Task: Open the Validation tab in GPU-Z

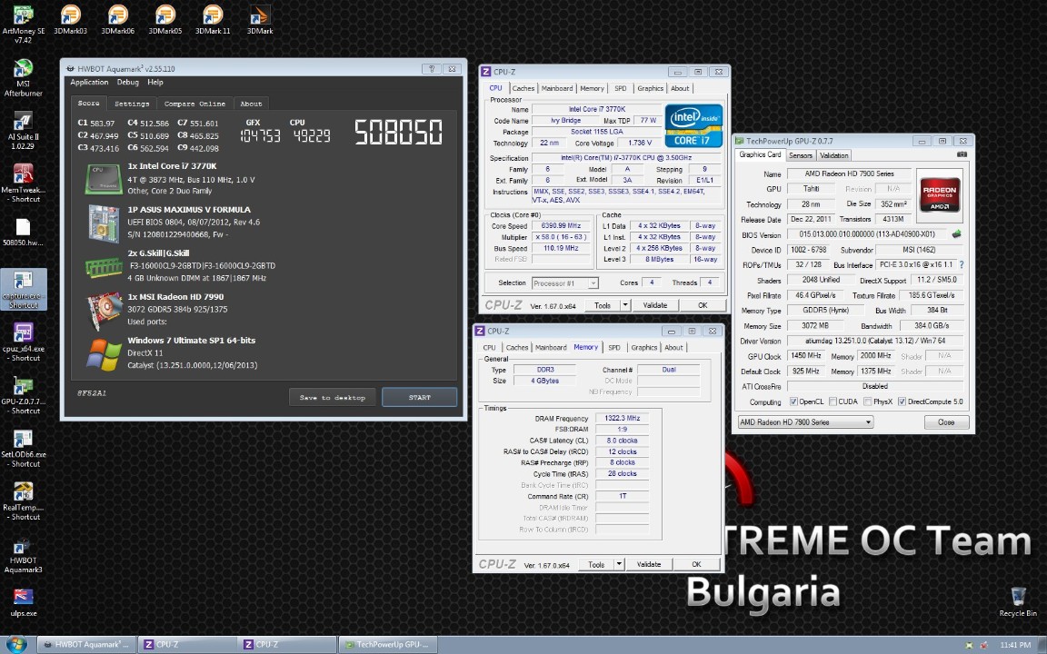Action: 833,155
